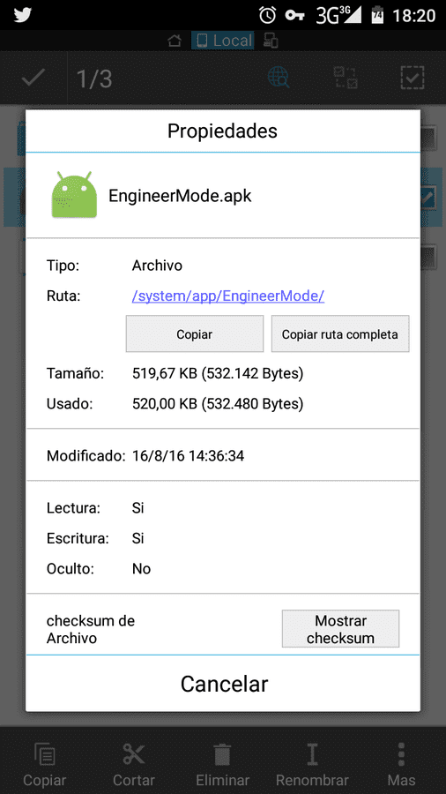Select the Local storage tab

(x=223, y=41)
